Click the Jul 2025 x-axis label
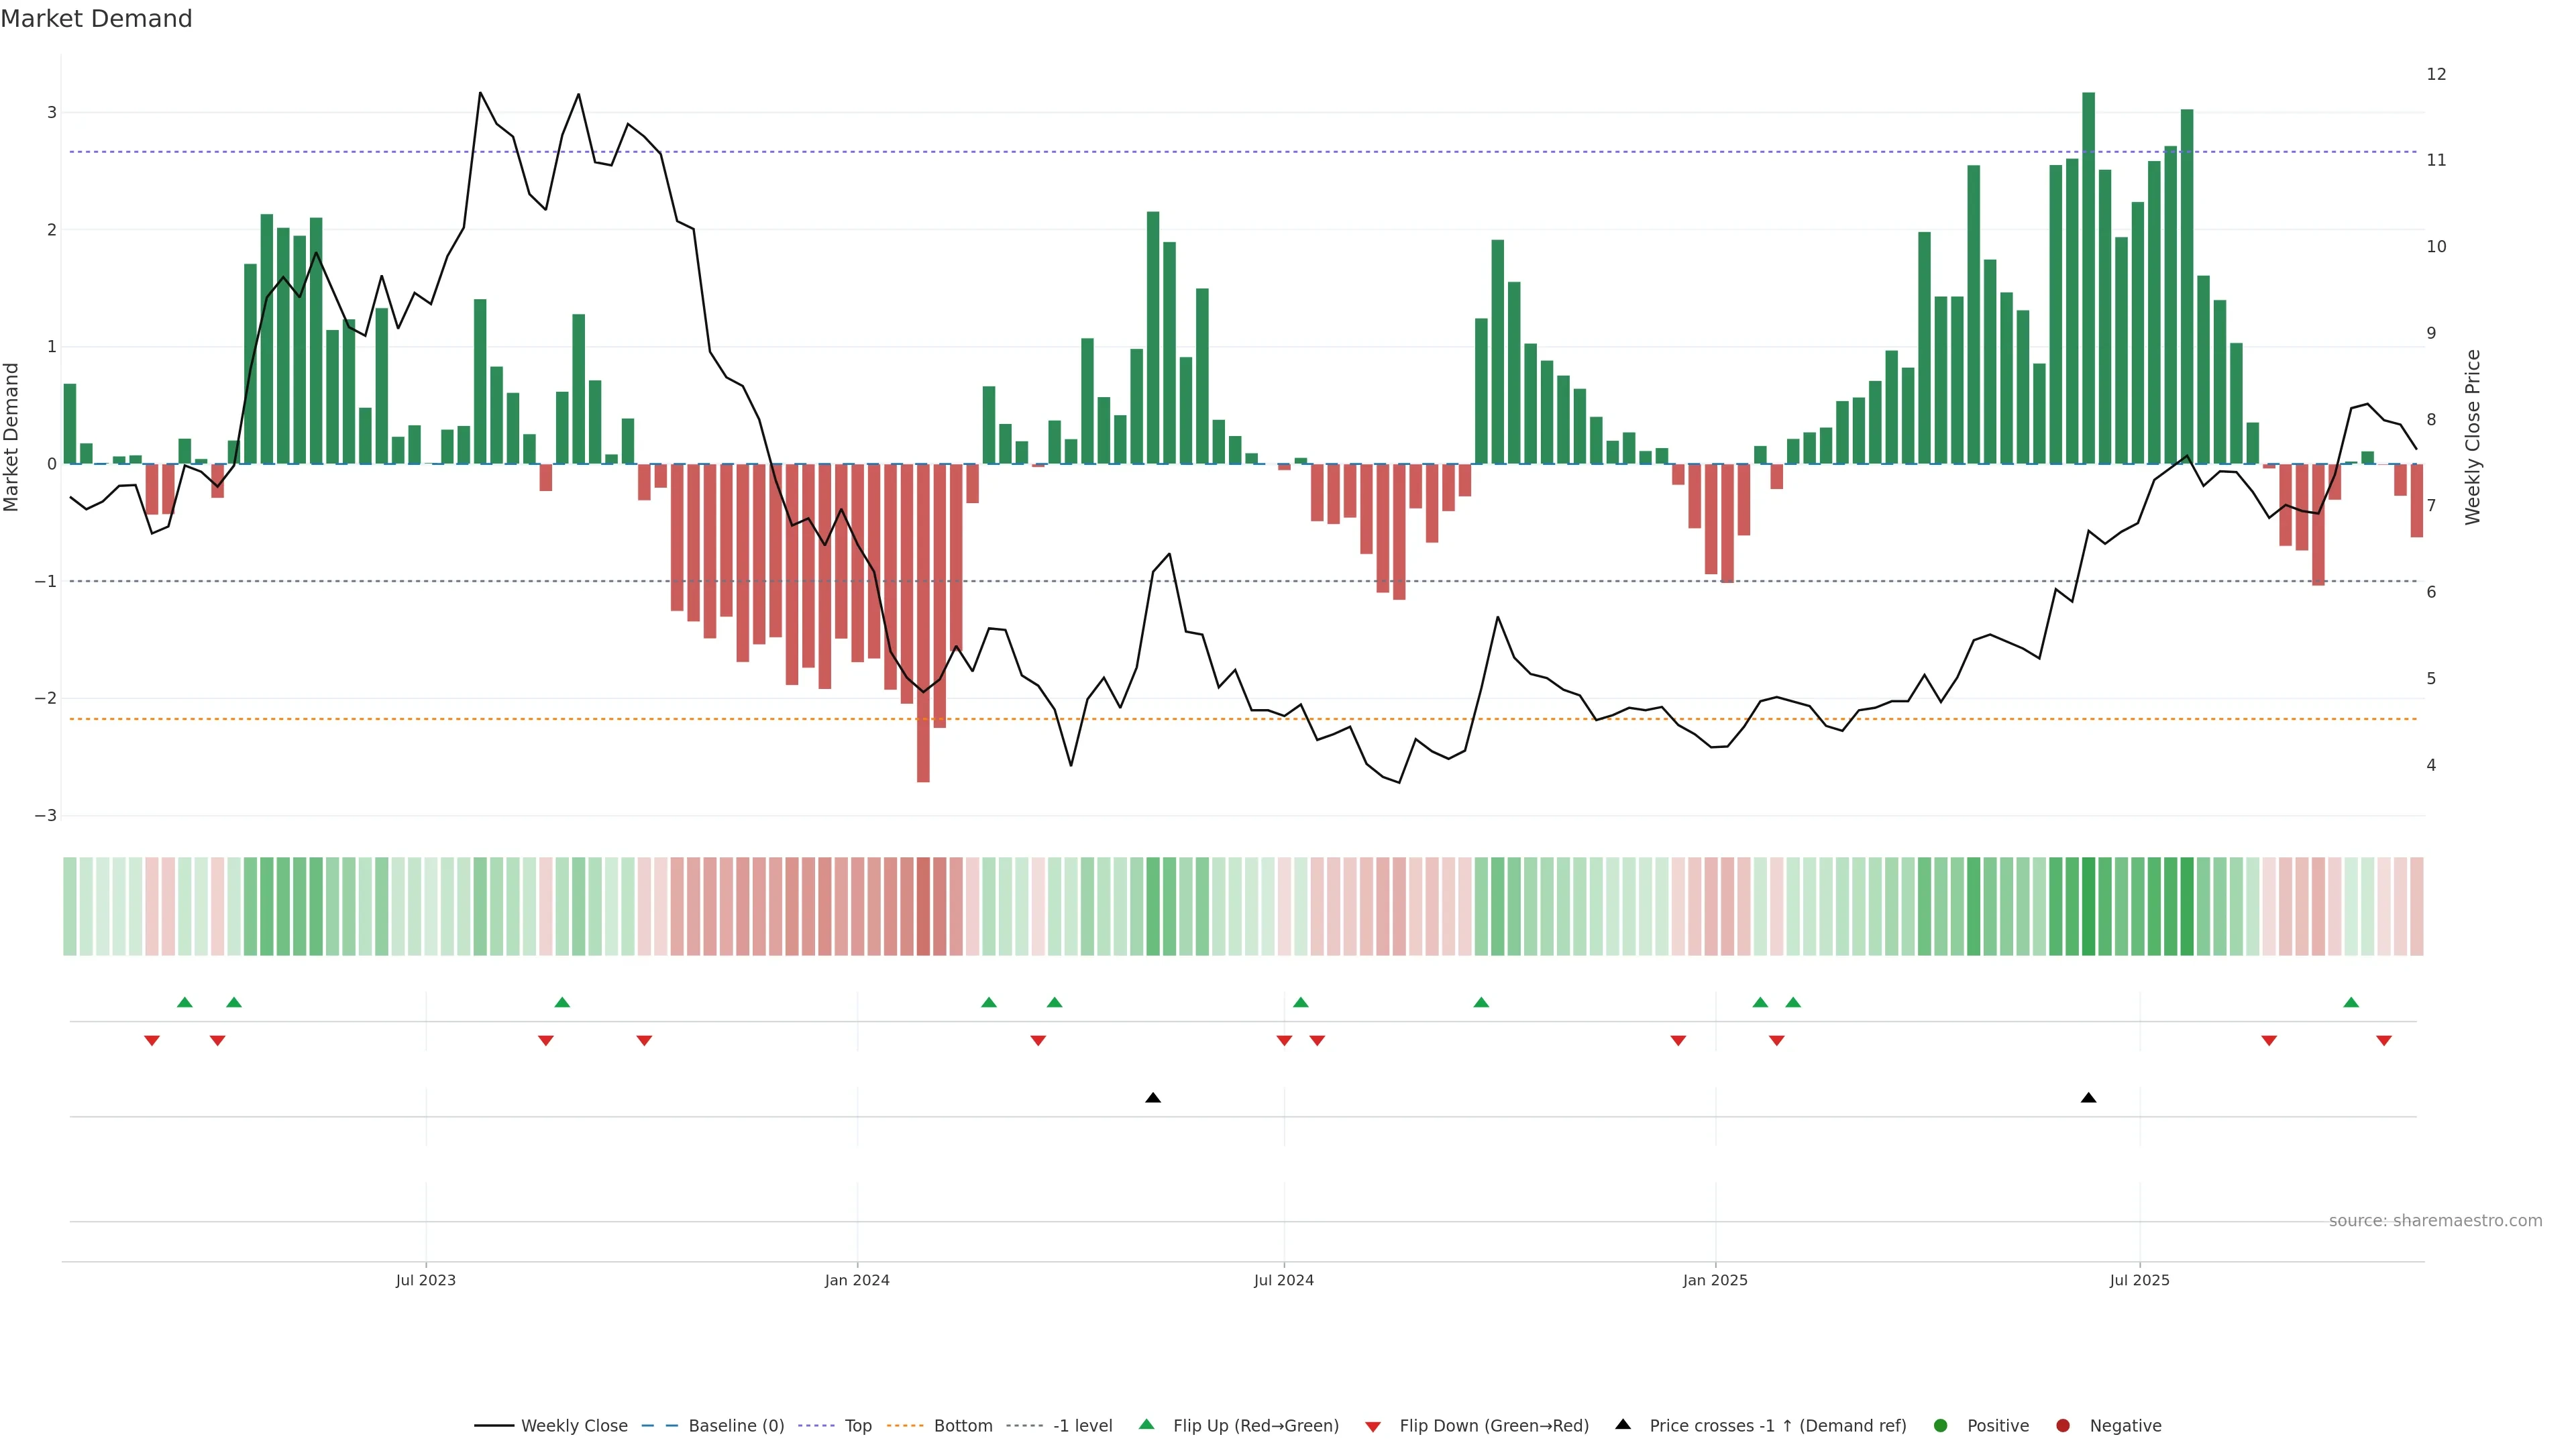Image resolution: width=2576 pixels, height=1449 pixels. pyautogui.click(x=2139, y=1280)
